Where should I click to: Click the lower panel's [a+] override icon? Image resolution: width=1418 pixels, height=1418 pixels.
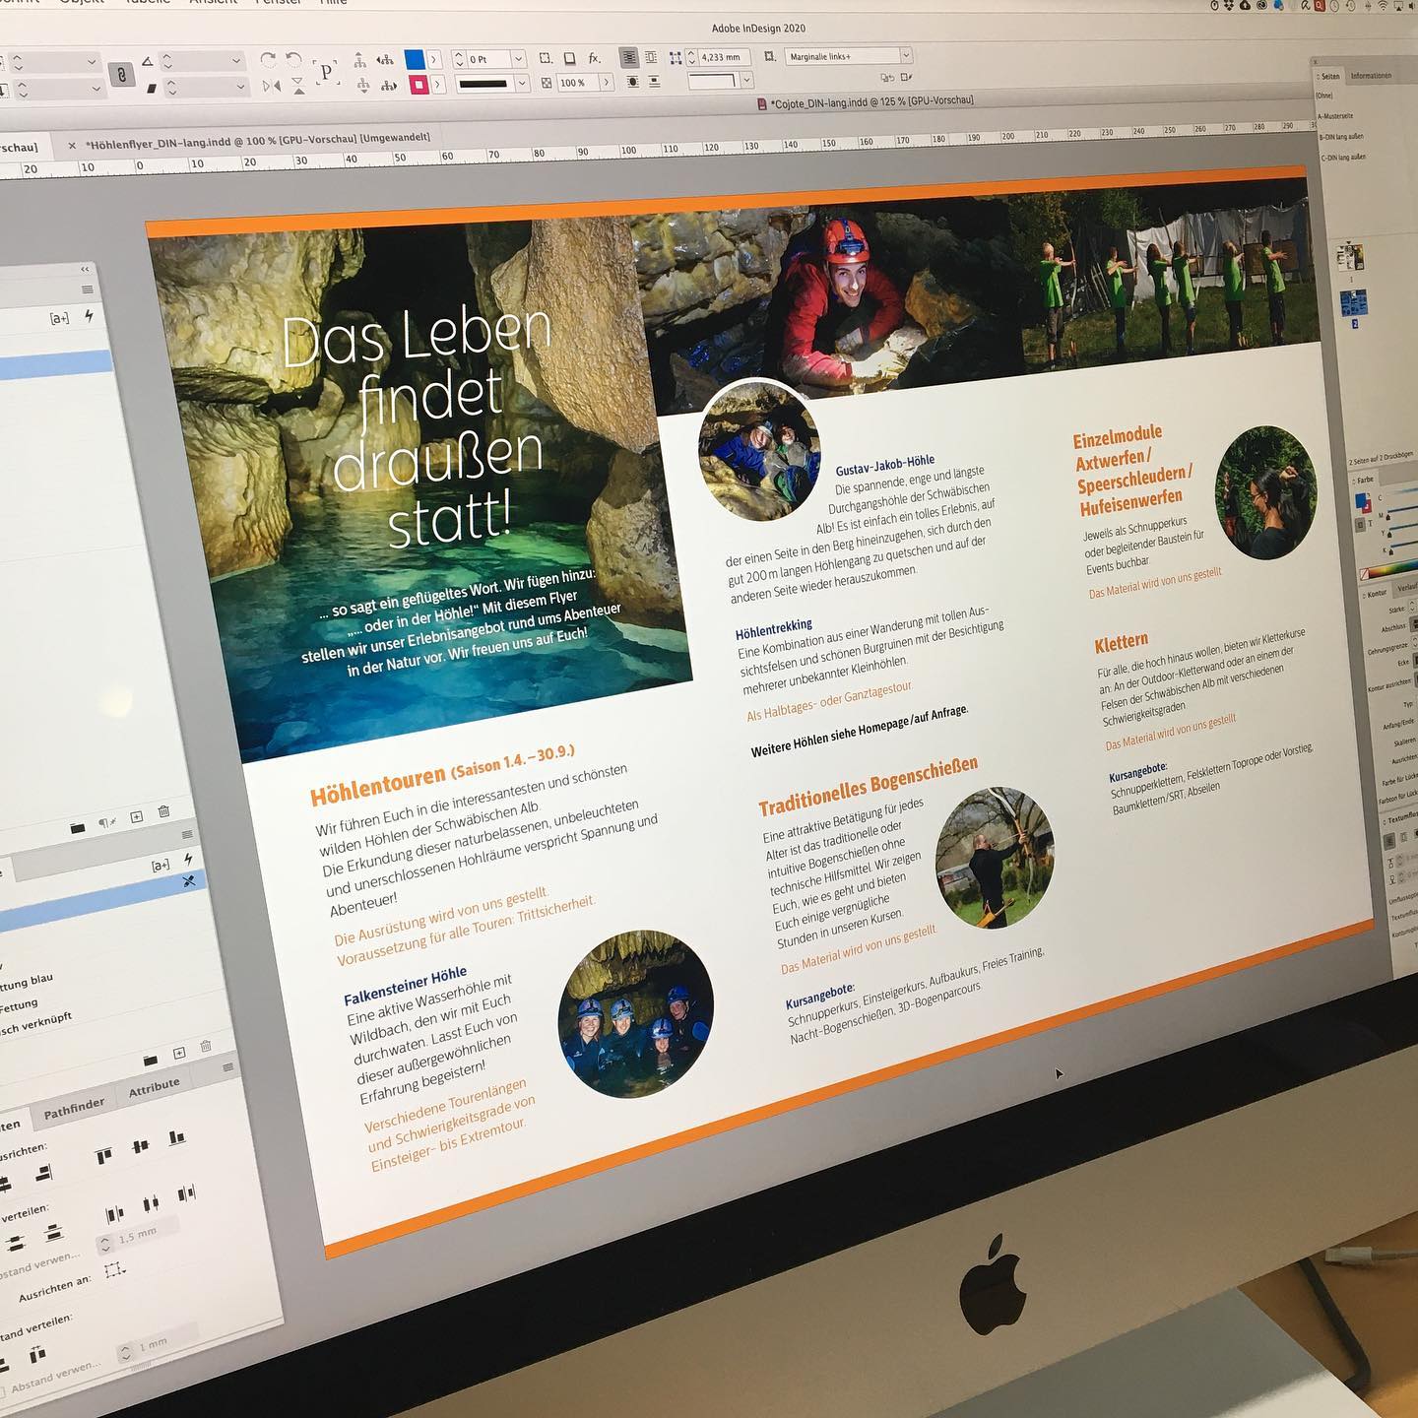(161, 866)
